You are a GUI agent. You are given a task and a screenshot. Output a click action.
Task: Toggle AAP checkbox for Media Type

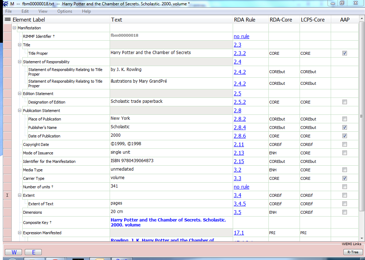click(344, 170)
